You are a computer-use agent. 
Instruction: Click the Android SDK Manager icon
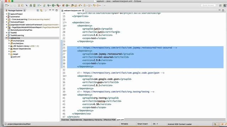[x=31, y=5]
